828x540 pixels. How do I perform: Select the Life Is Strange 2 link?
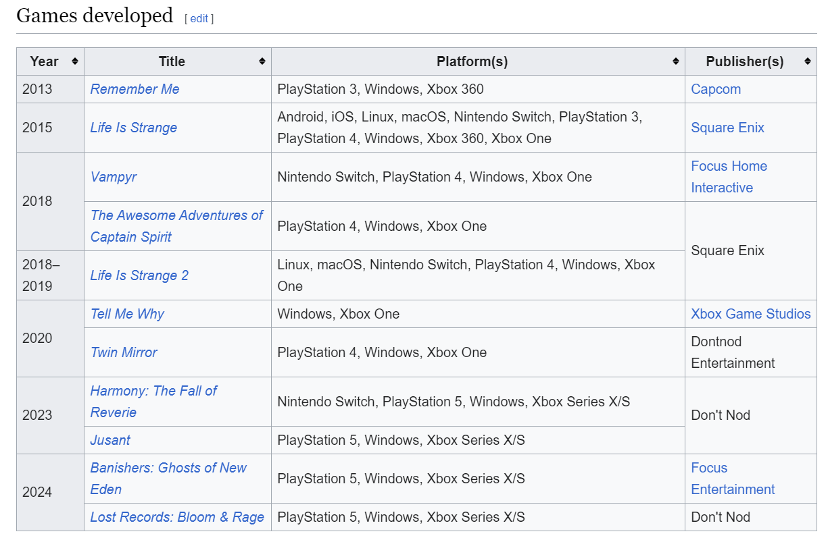click(139, 275)
